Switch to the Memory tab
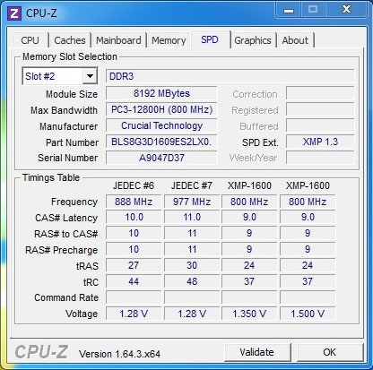 [169, 40]
